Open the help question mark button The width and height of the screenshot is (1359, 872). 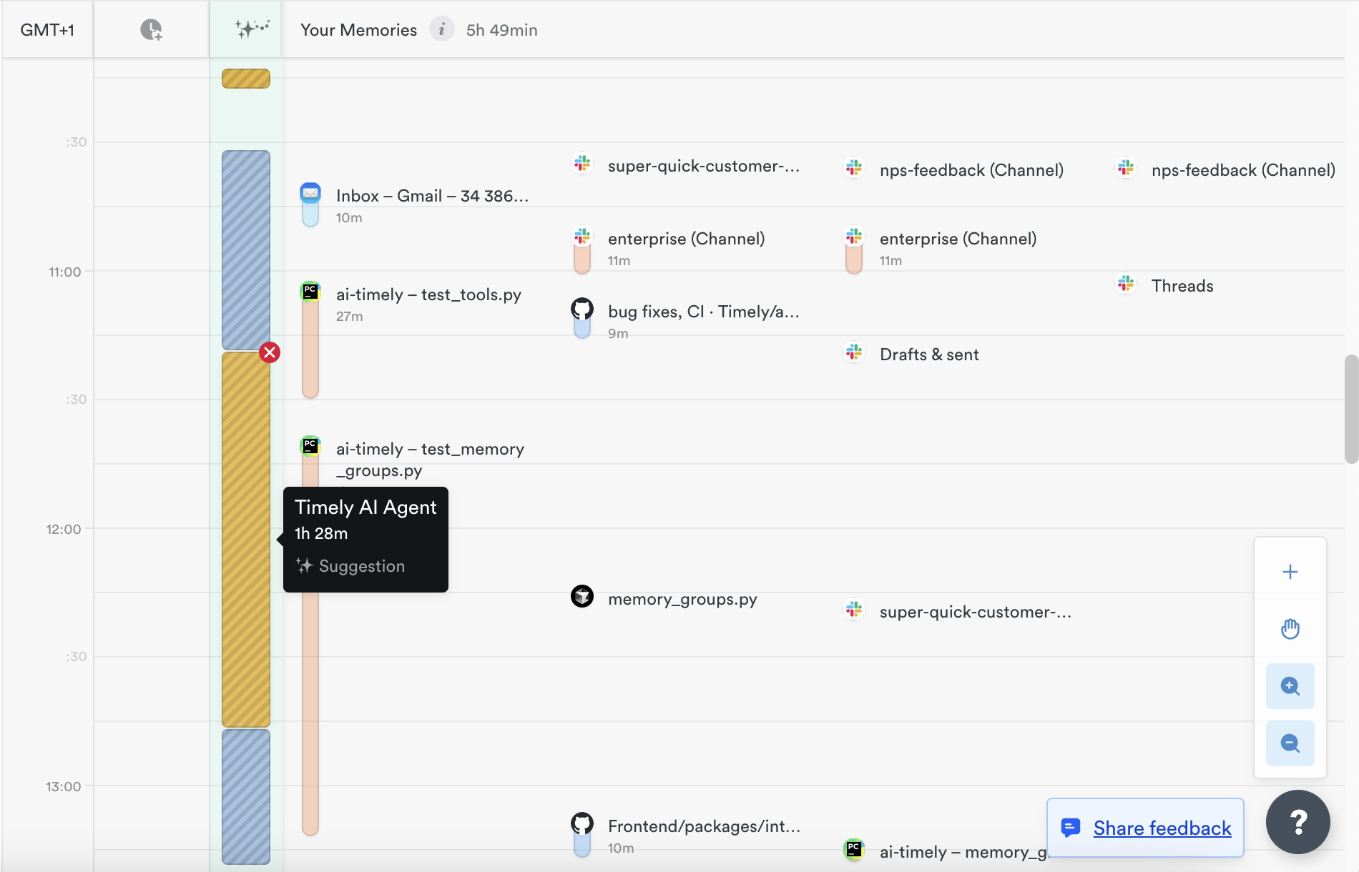[1297, 822]
